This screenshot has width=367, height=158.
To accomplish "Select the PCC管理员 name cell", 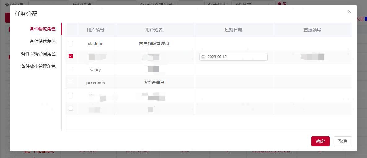I will tap(154, 83).
